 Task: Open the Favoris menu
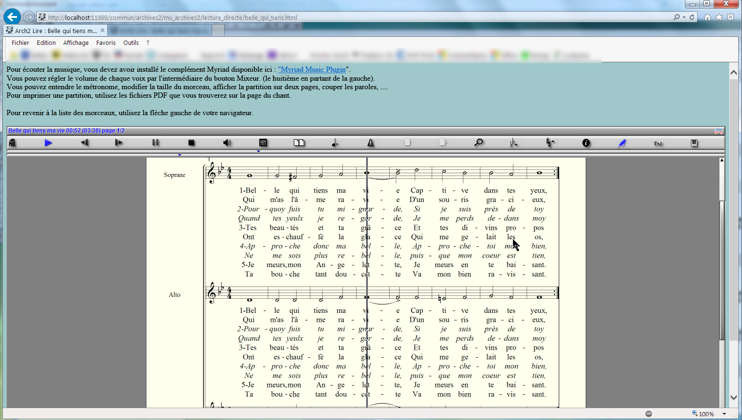click(x=106, y=42)
